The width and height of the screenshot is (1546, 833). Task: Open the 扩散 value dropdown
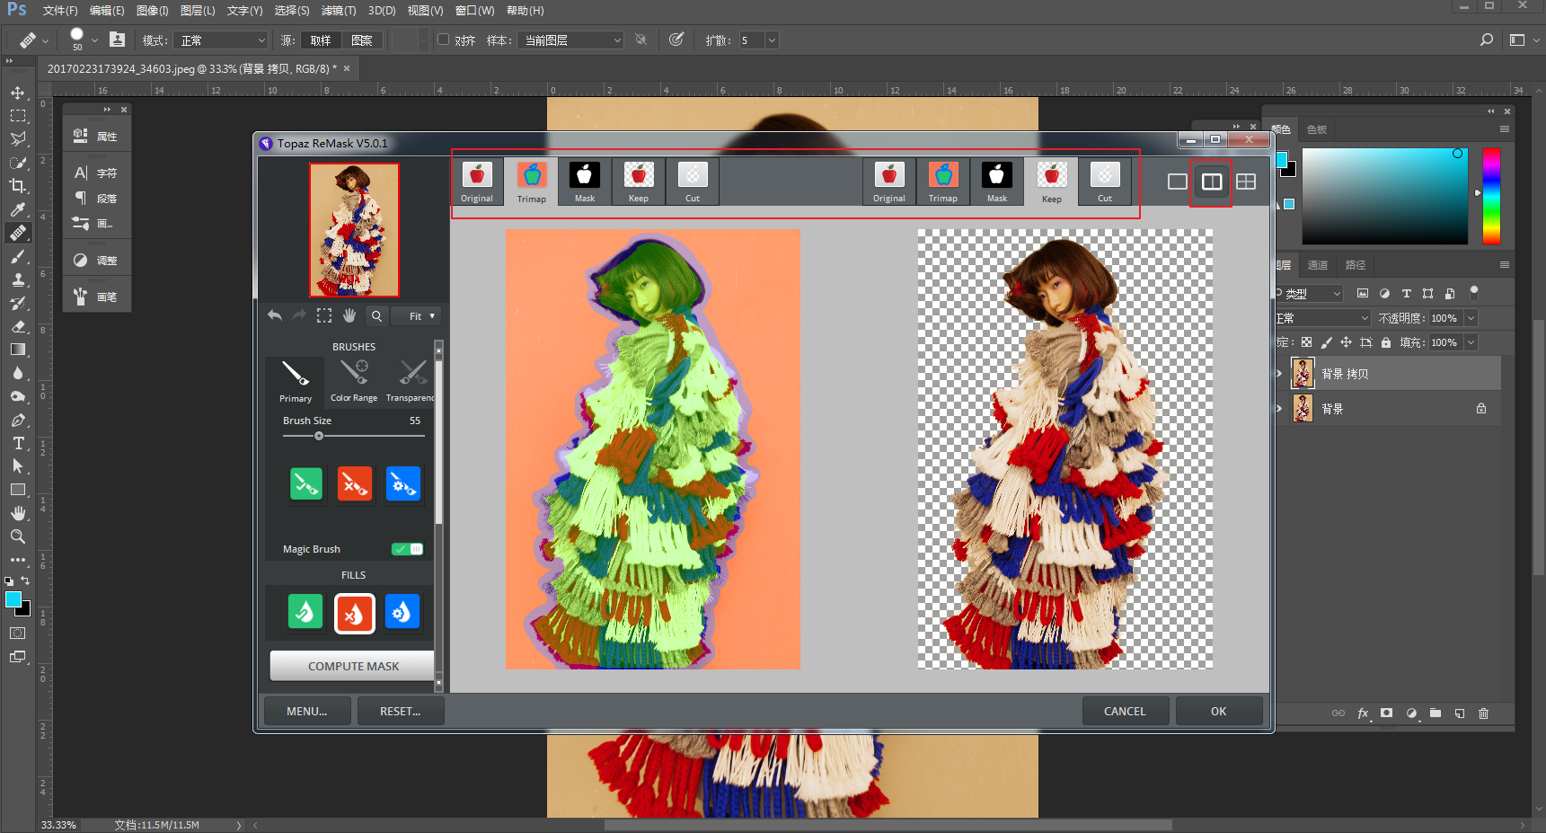point(772,40)
